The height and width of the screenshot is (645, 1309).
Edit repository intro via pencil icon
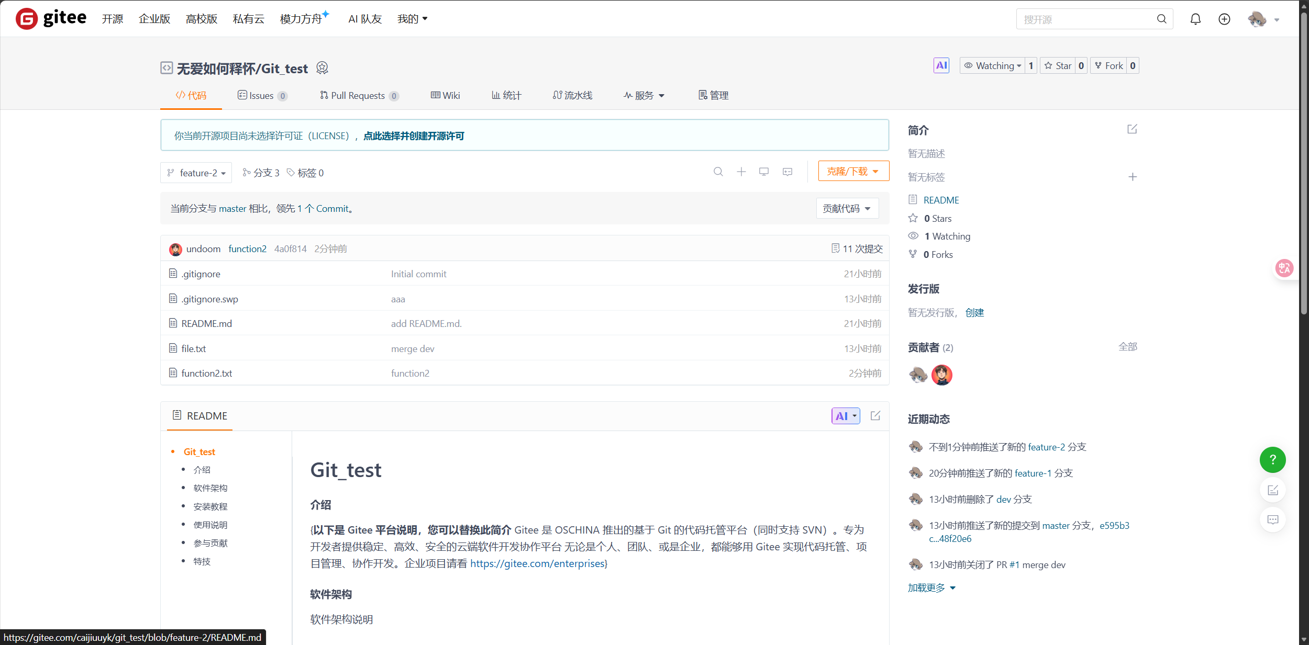1132,129
